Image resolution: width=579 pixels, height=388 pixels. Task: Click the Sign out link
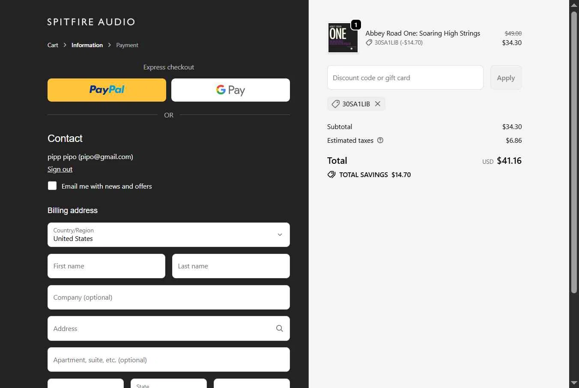pos(60,169)
